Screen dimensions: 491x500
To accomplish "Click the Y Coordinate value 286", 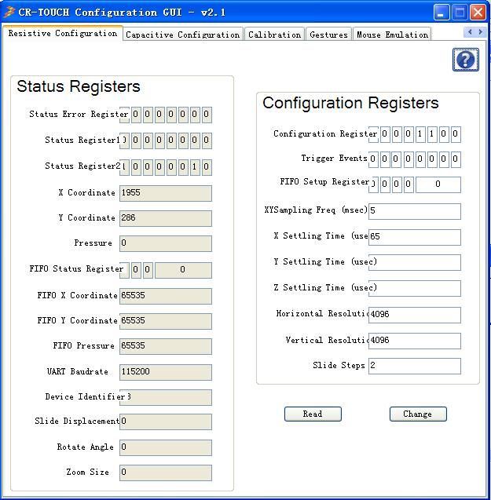I will pyautogui.click(x=166, y=218).
